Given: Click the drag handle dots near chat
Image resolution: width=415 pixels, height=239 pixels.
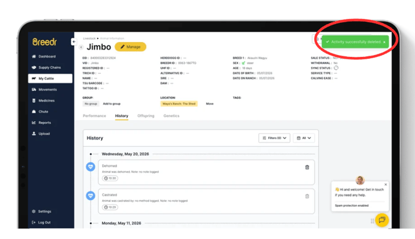Looking at the screenshot, I should (x=372, y=221).
